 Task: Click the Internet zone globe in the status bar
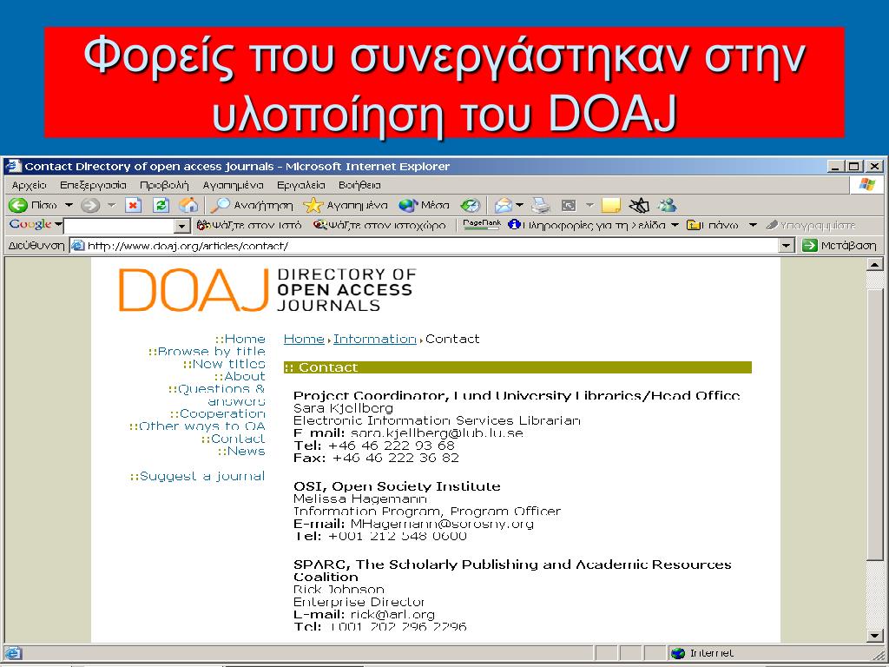click(677, 653)
